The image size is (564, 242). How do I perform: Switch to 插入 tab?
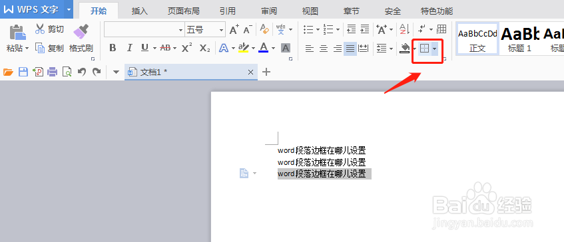(x=140, y=11)
